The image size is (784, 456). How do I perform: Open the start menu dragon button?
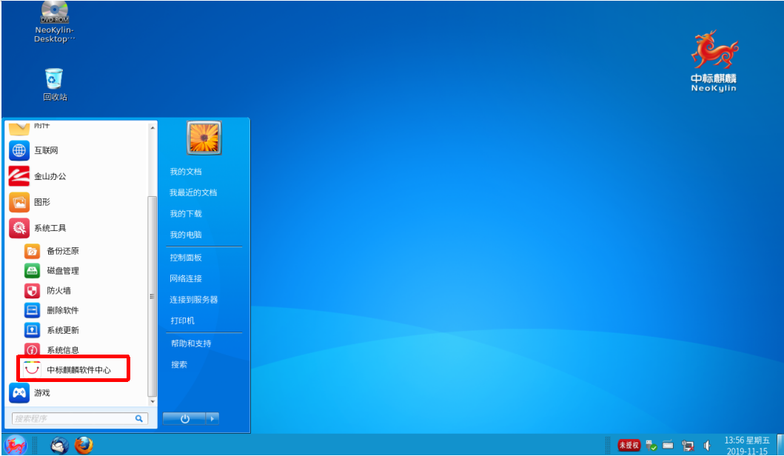click(15, 444)
